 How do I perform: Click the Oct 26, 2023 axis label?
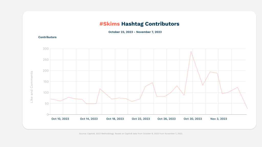(x=166, y=119)
